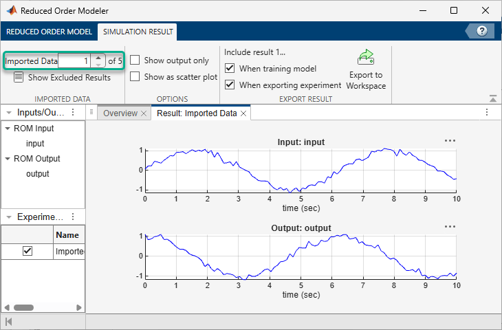Image resolution: width=502 pixels, height=330 pixels.
Task: Click the OPTIONS section label
Action: (172, 99)
